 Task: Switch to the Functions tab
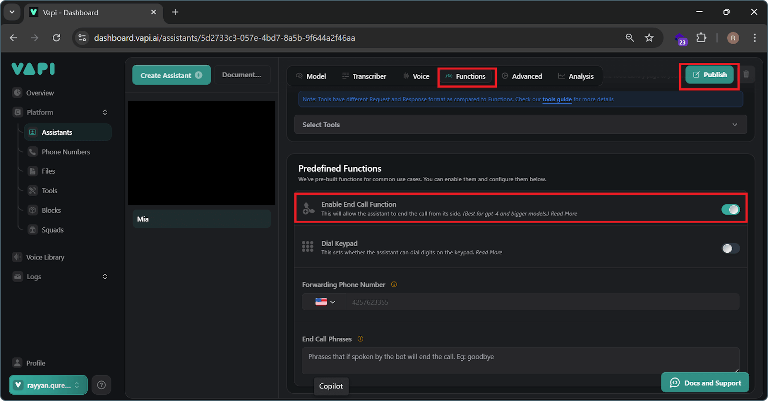pyautogui.click(x=466, y=76)
